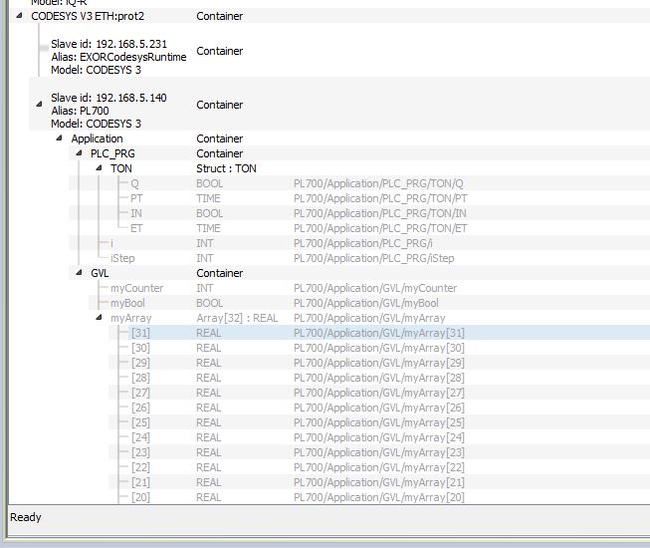Viewport: 650px width, 548px height.
Task: Click path PL700/Application/GVL/myArray[31]
Action: pyautogui.click(x=379, y=333)
